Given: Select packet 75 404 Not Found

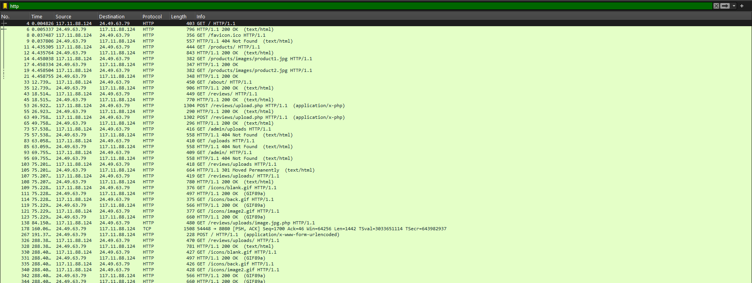Looking at the screenshot, I should click(x=376, y=135).
